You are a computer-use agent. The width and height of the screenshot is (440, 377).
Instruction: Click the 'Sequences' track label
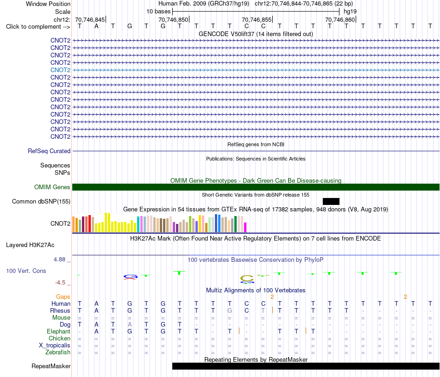point(55,166)
